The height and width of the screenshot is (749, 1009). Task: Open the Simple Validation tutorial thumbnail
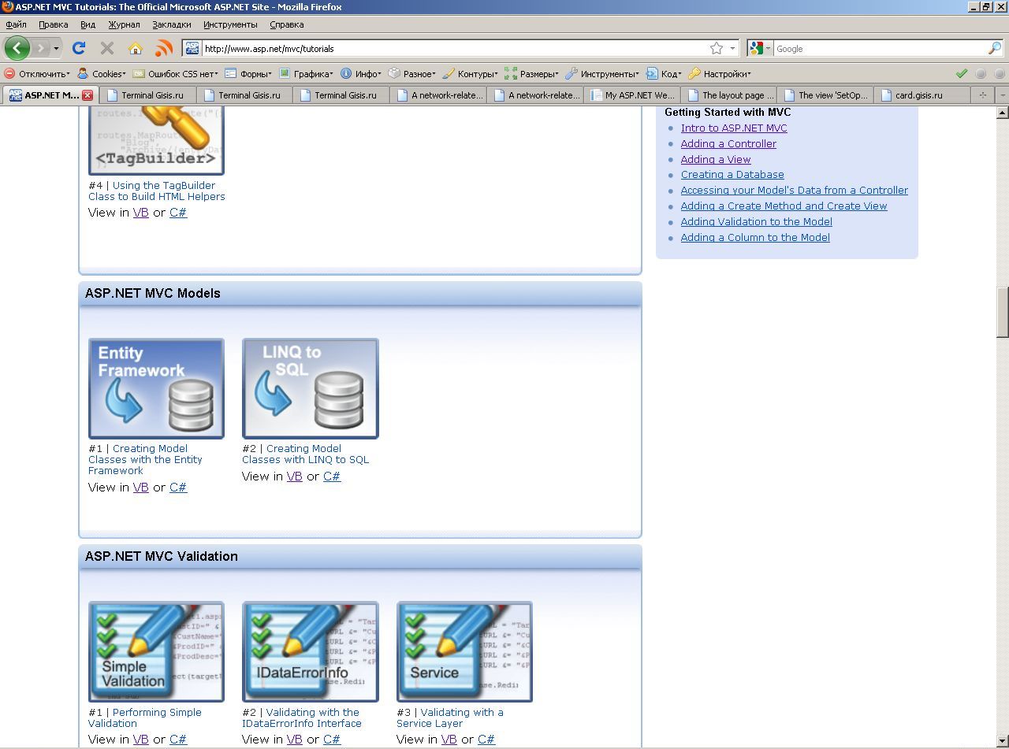[x=156, y=651]
